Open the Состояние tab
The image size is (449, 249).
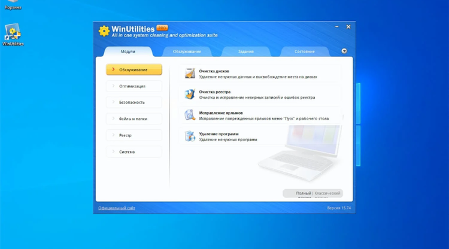tap(304, 51)
